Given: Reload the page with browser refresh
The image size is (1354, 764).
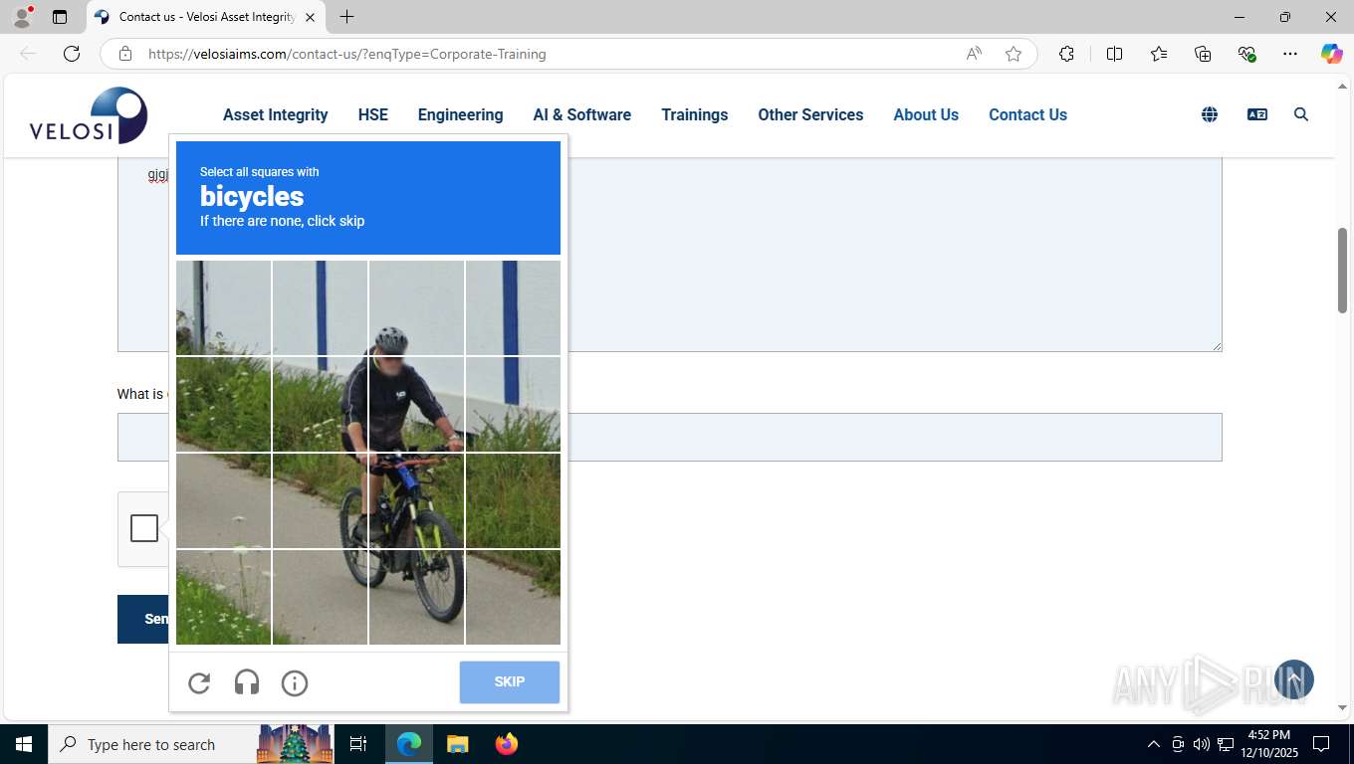Looking at the screenshot, I should [x=72, y=54].
